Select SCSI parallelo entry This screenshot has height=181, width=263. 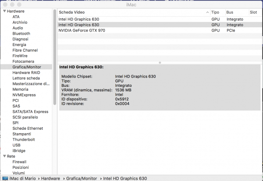[x=25, y=117]
